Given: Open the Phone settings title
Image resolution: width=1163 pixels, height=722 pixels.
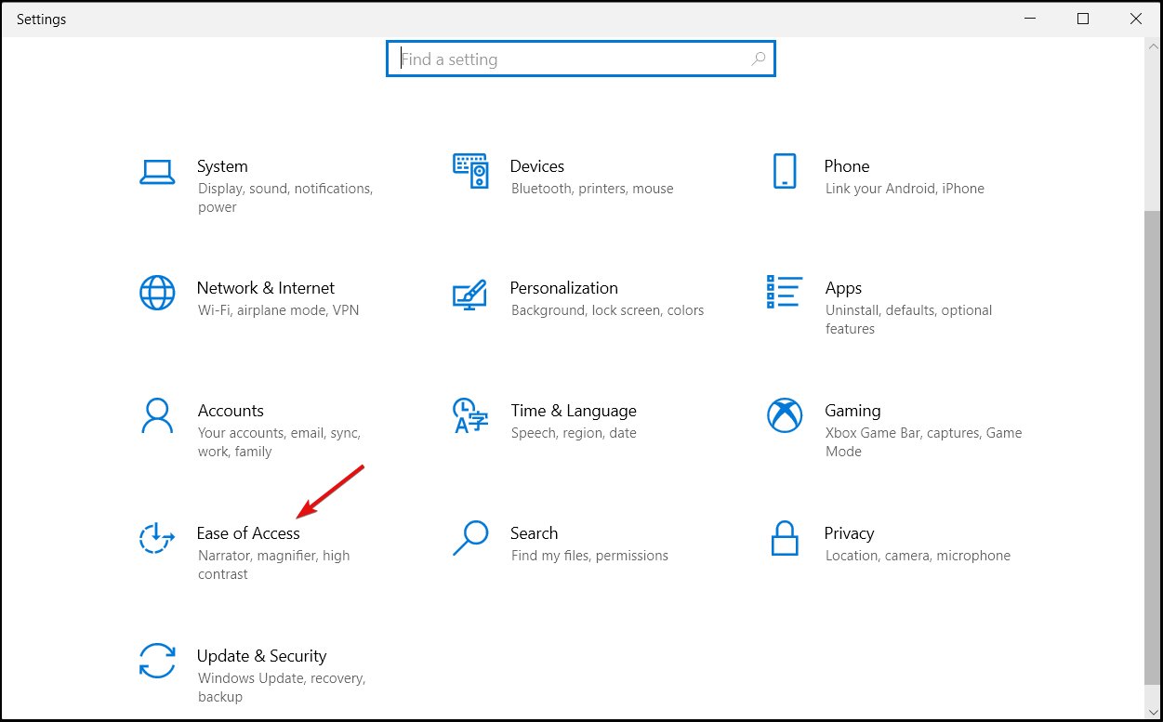Looking at the screenshot, I should pos(847,166).
